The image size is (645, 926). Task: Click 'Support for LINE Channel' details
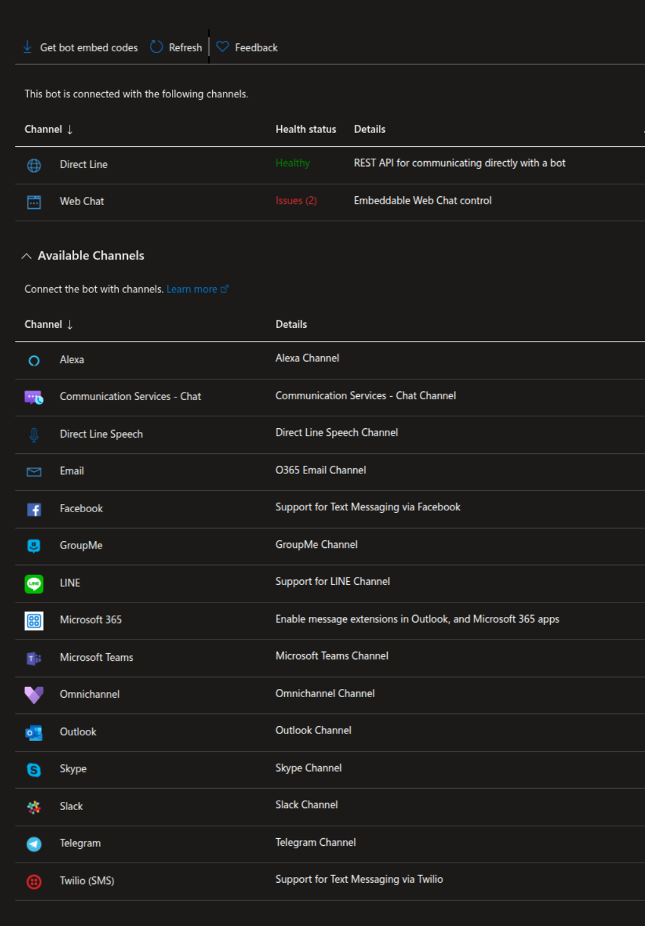point(333,582)
